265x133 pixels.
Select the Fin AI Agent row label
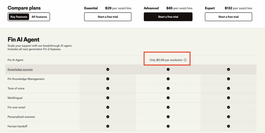16,60
